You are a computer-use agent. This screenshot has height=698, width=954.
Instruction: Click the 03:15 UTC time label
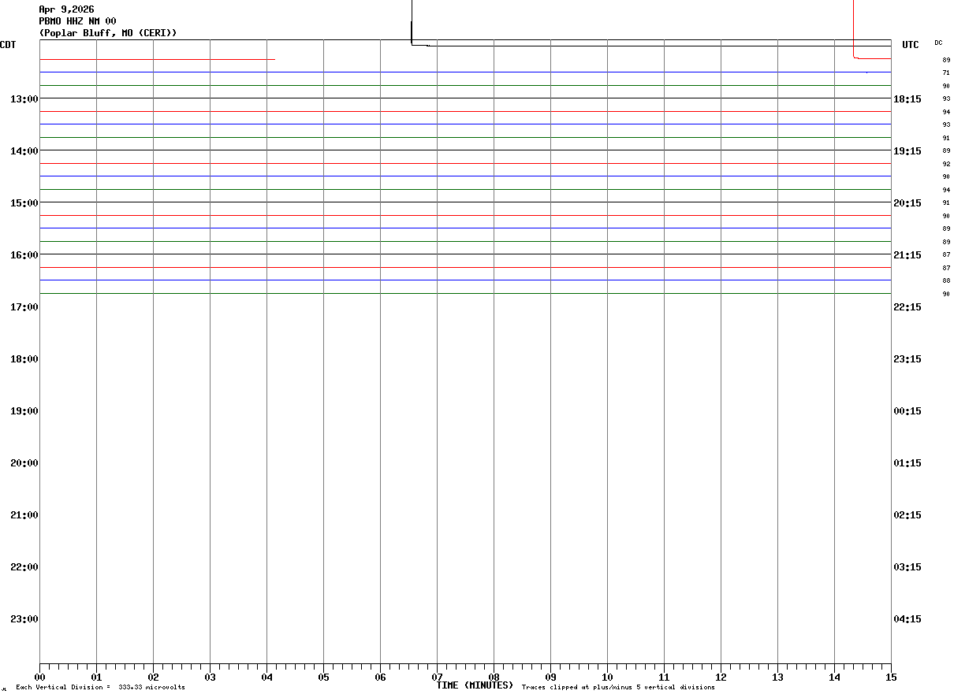tap(907, 566)
